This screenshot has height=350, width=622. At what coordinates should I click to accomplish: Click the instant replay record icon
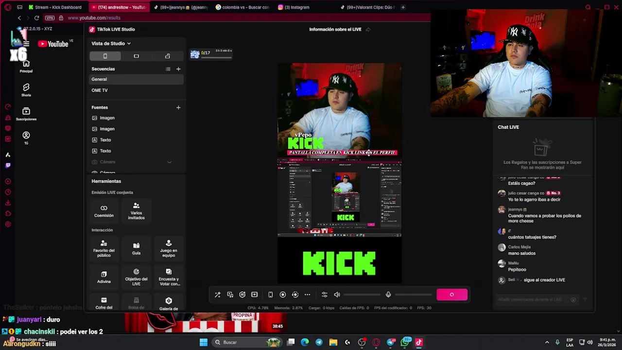pos(295,295)
